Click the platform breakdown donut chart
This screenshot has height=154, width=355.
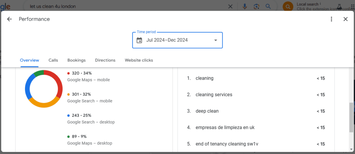point(44,89)
